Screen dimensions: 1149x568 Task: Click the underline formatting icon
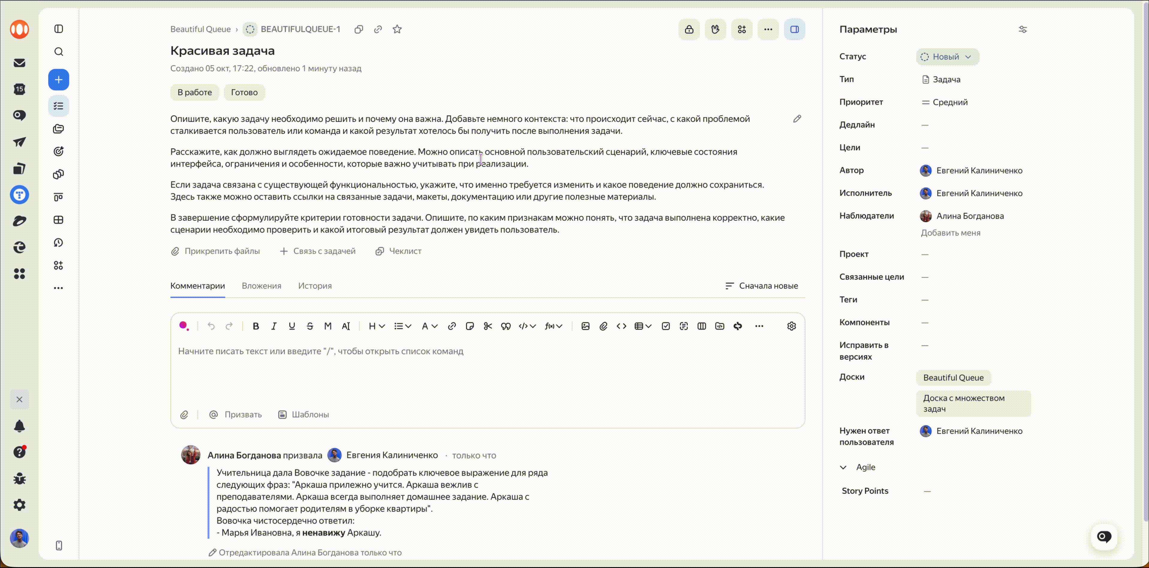tap(292, 326)
